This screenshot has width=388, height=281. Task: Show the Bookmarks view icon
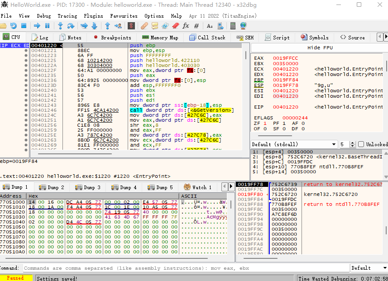click(176, 26)
